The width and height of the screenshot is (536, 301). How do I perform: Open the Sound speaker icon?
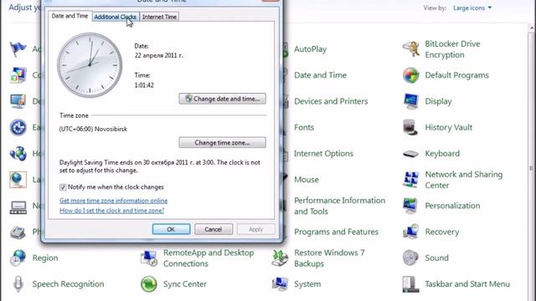coord(411,258)
